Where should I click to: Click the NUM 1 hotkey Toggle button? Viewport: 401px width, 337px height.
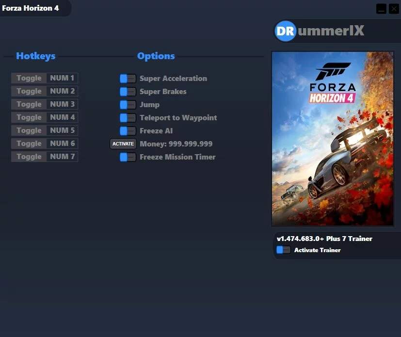(29, 78)
